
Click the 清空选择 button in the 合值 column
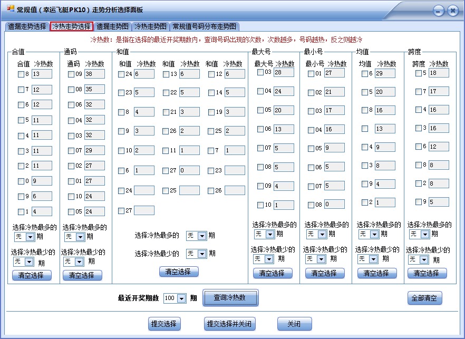coord(32,275)
